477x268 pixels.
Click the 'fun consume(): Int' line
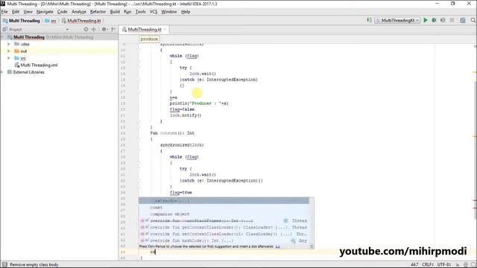tap(172, 133)
